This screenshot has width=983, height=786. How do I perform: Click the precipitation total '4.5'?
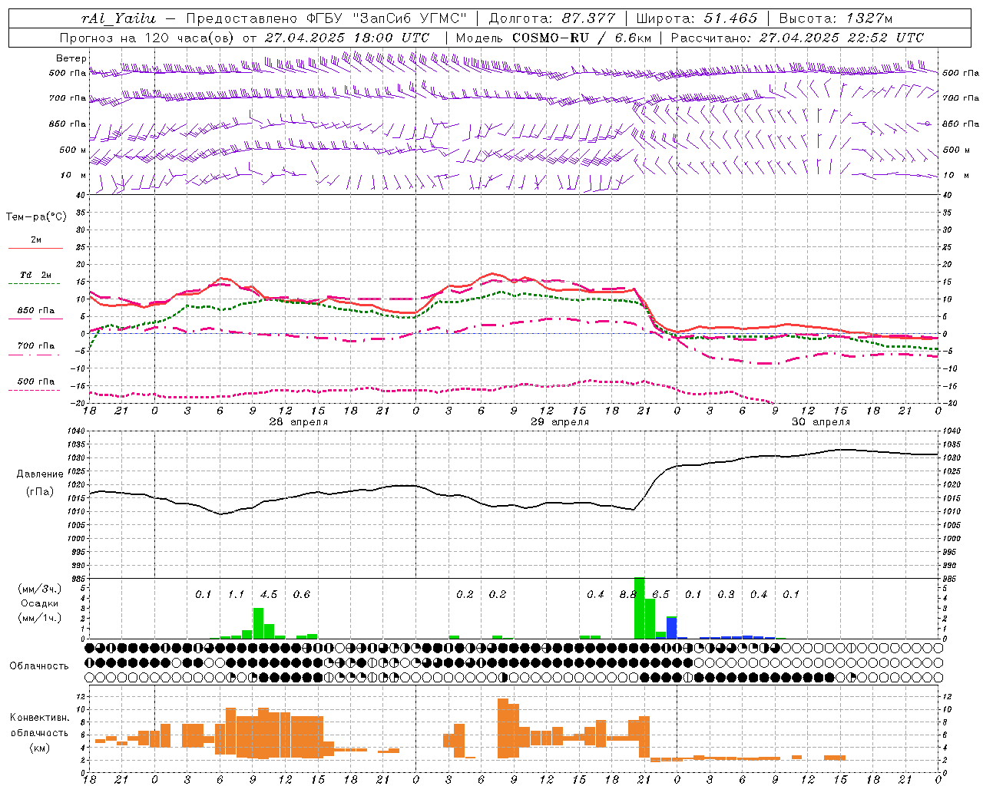(x=269, y=595)
